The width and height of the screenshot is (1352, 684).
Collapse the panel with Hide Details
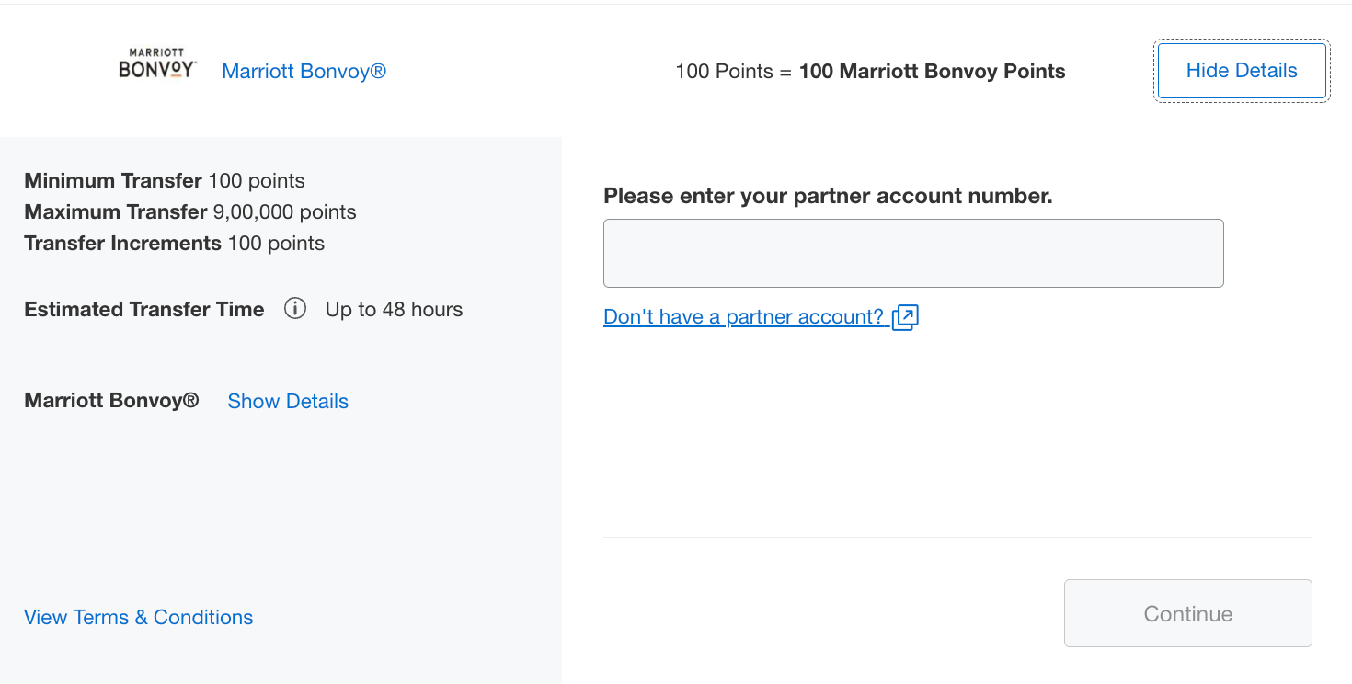click(1241, 71)
